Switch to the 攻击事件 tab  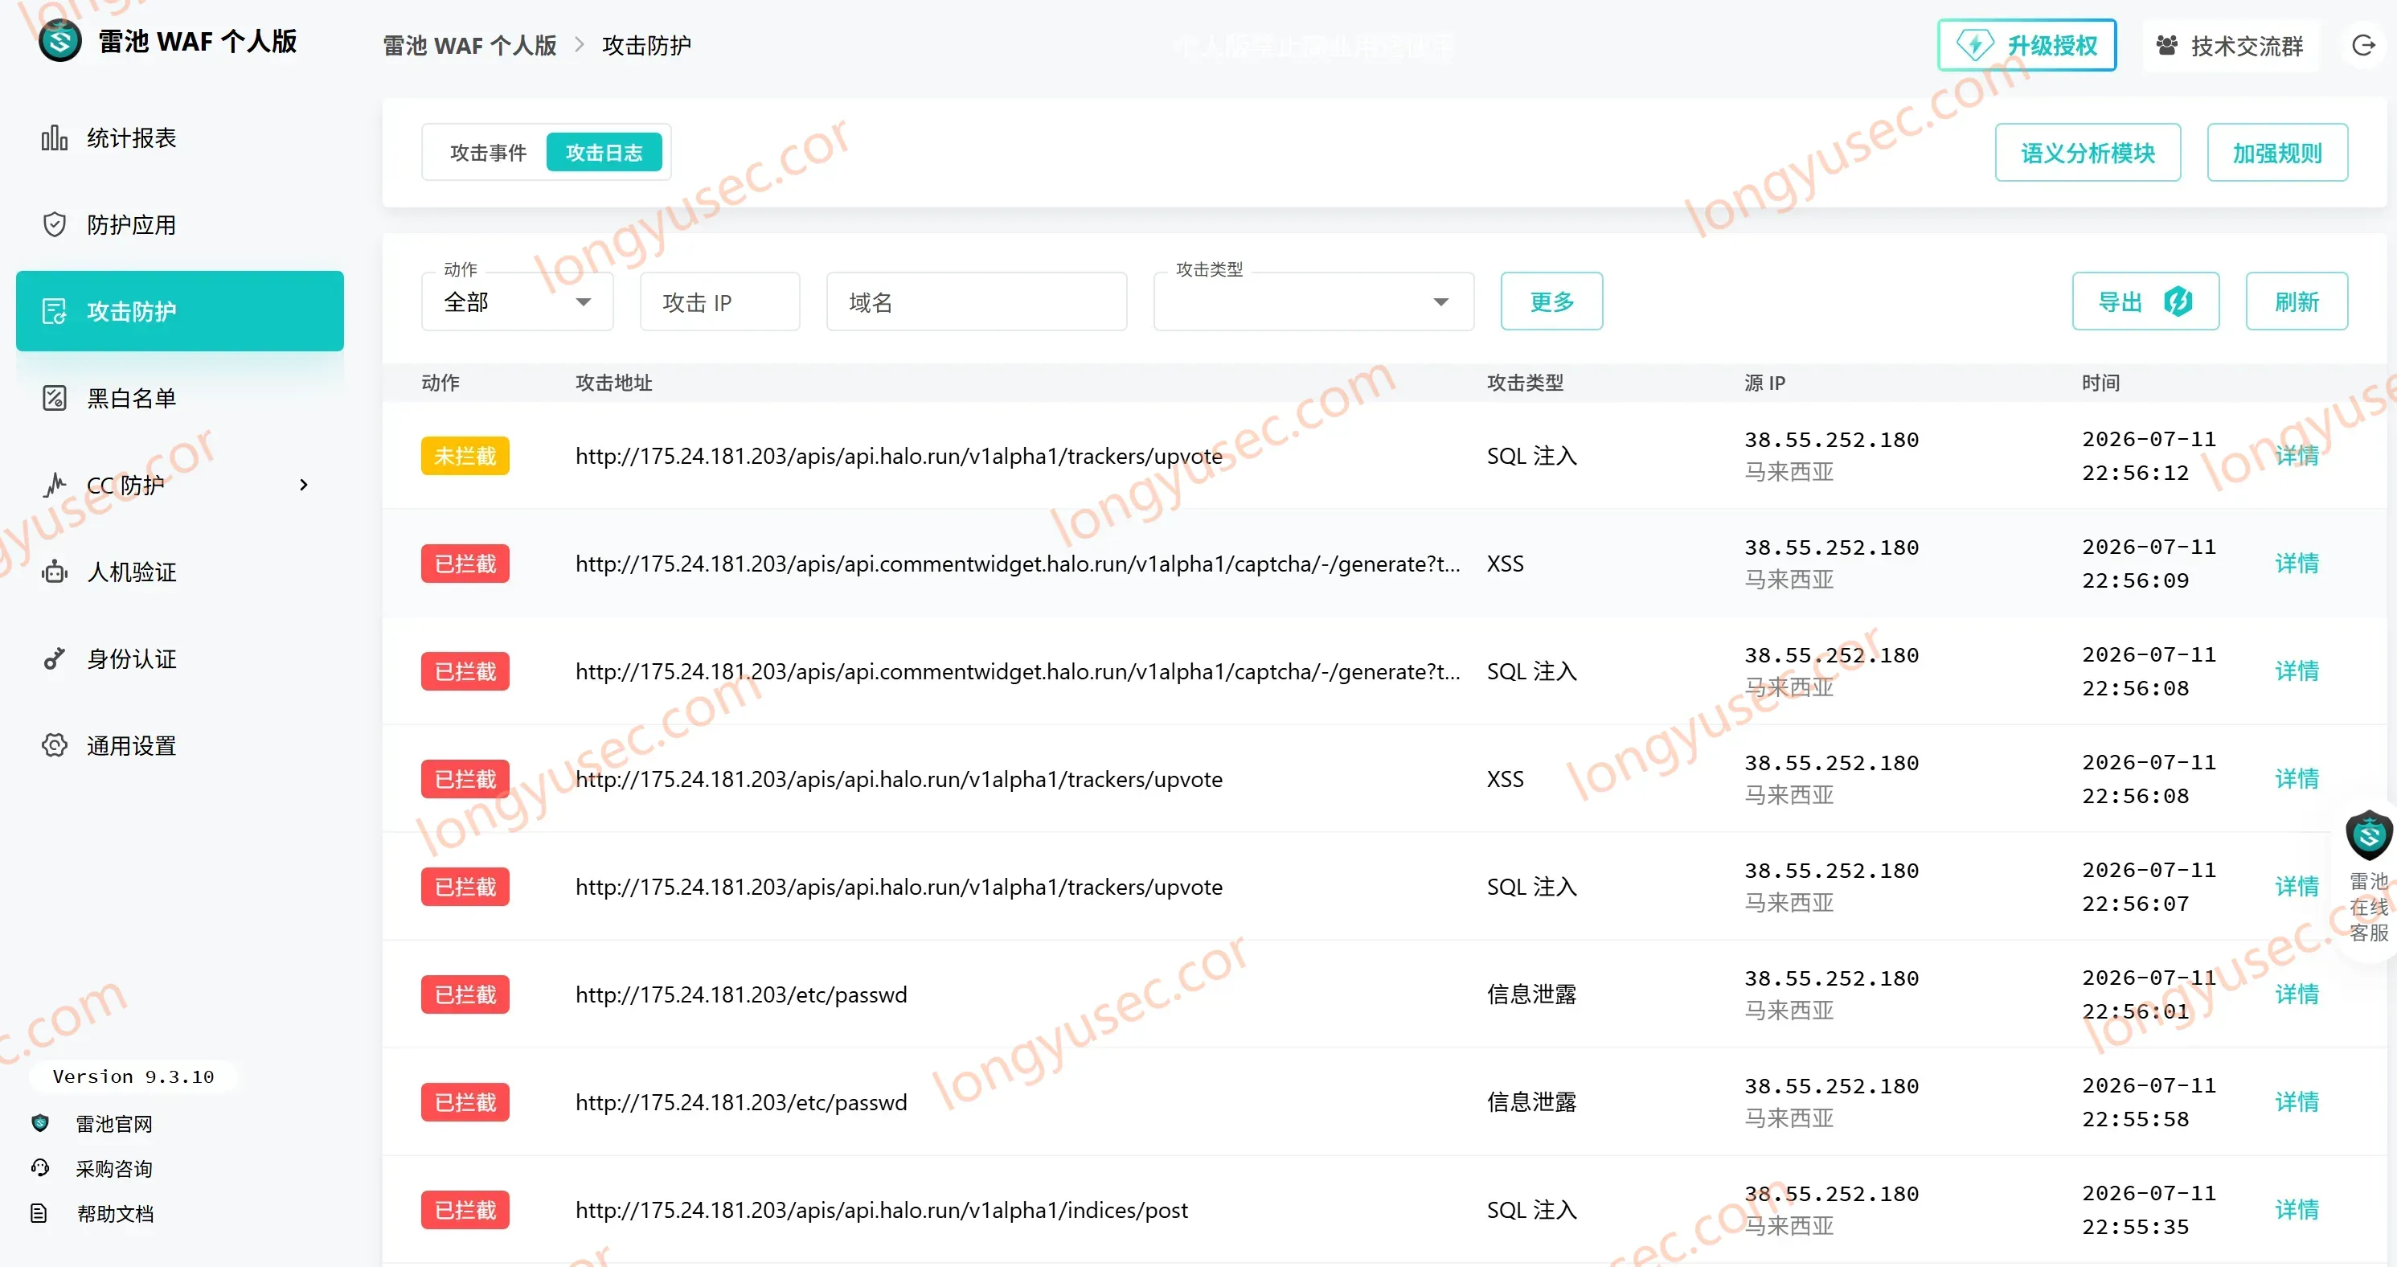(488, 152)
